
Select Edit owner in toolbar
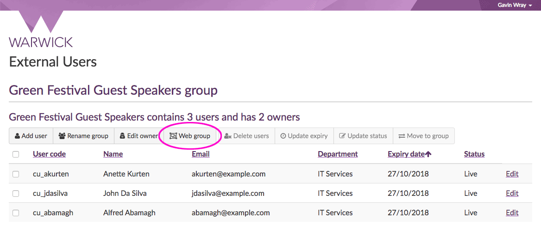tap(139, 136)
